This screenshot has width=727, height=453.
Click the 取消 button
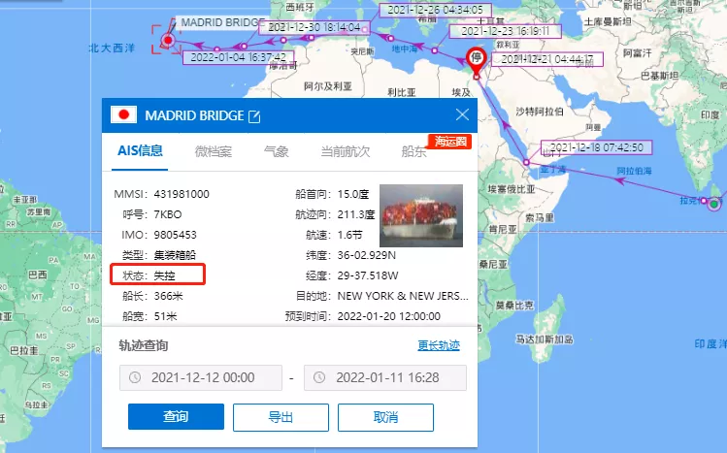(x=385, y=417)
